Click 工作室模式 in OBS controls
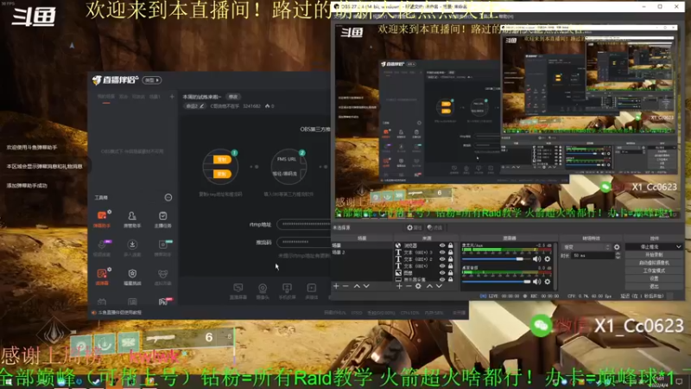The width and height of the screenshot is (691, 389). [654, 271]
